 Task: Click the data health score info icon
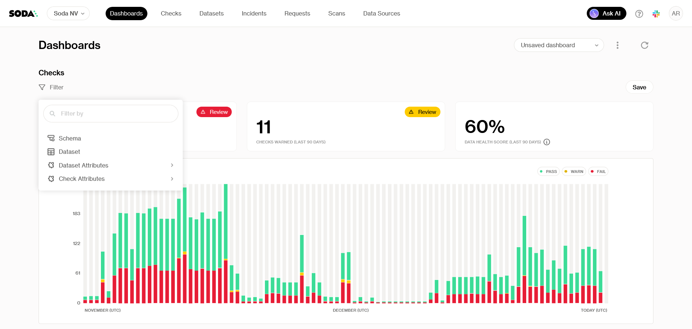[547, 142]
